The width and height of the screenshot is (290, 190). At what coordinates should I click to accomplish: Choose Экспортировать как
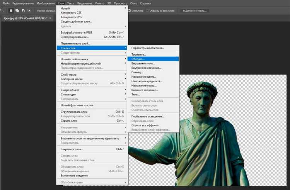point(92,37)
